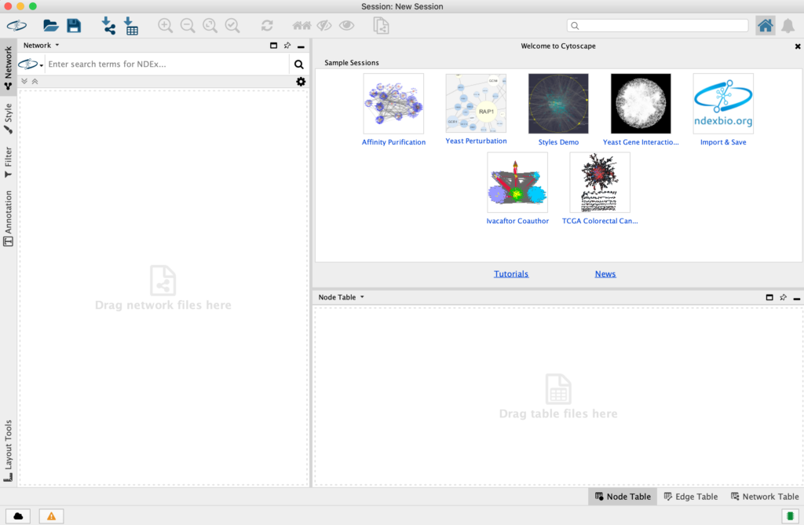Import network from file icon
Screen dimensions: 804x525
click(108, 26)
